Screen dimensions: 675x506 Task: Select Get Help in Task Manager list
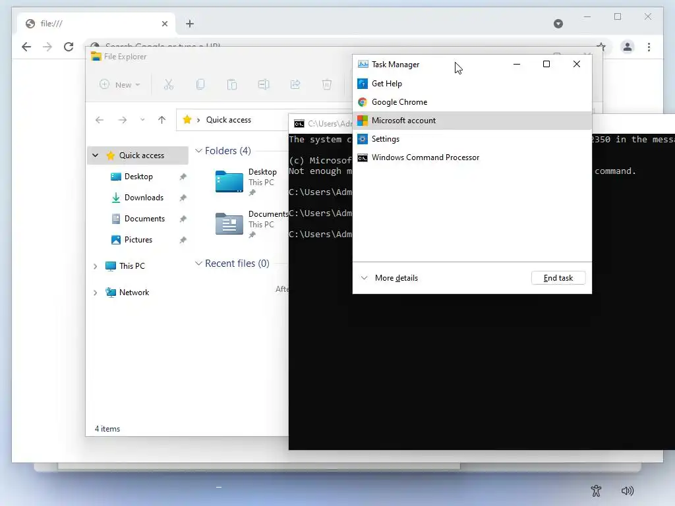point(472,84)
